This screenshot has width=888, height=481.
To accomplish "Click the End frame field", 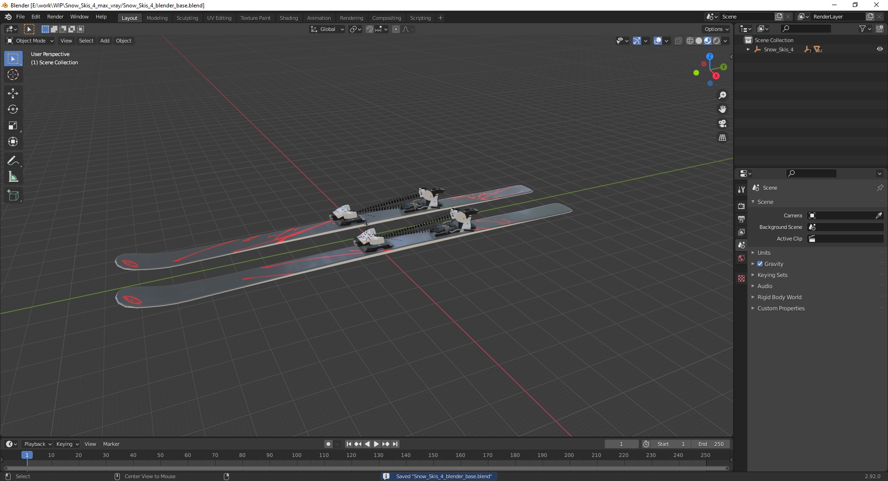I will (x=711, y=444).
